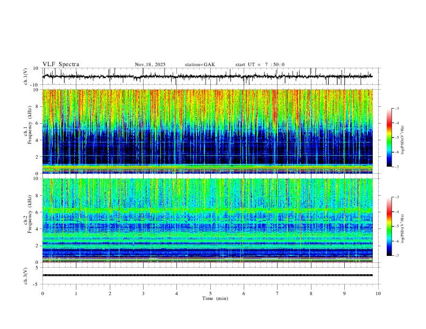The height and width of the screenshot is (329, 426).
Task: Click the ch.1 'Frequency (kHz)' axis label
Action: tap(30, 125)
